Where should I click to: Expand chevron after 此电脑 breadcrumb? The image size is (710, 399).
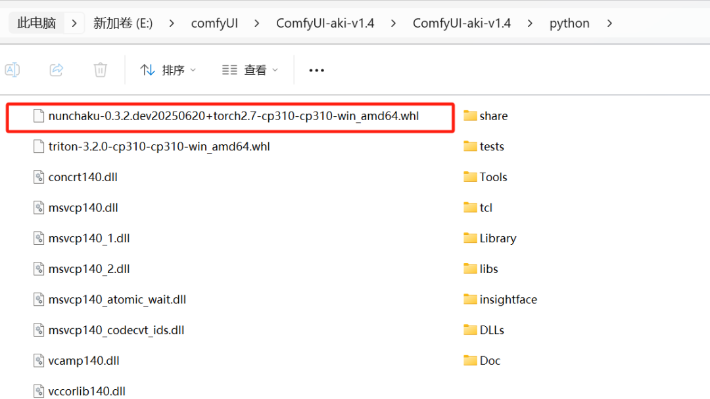pos(74,23)
